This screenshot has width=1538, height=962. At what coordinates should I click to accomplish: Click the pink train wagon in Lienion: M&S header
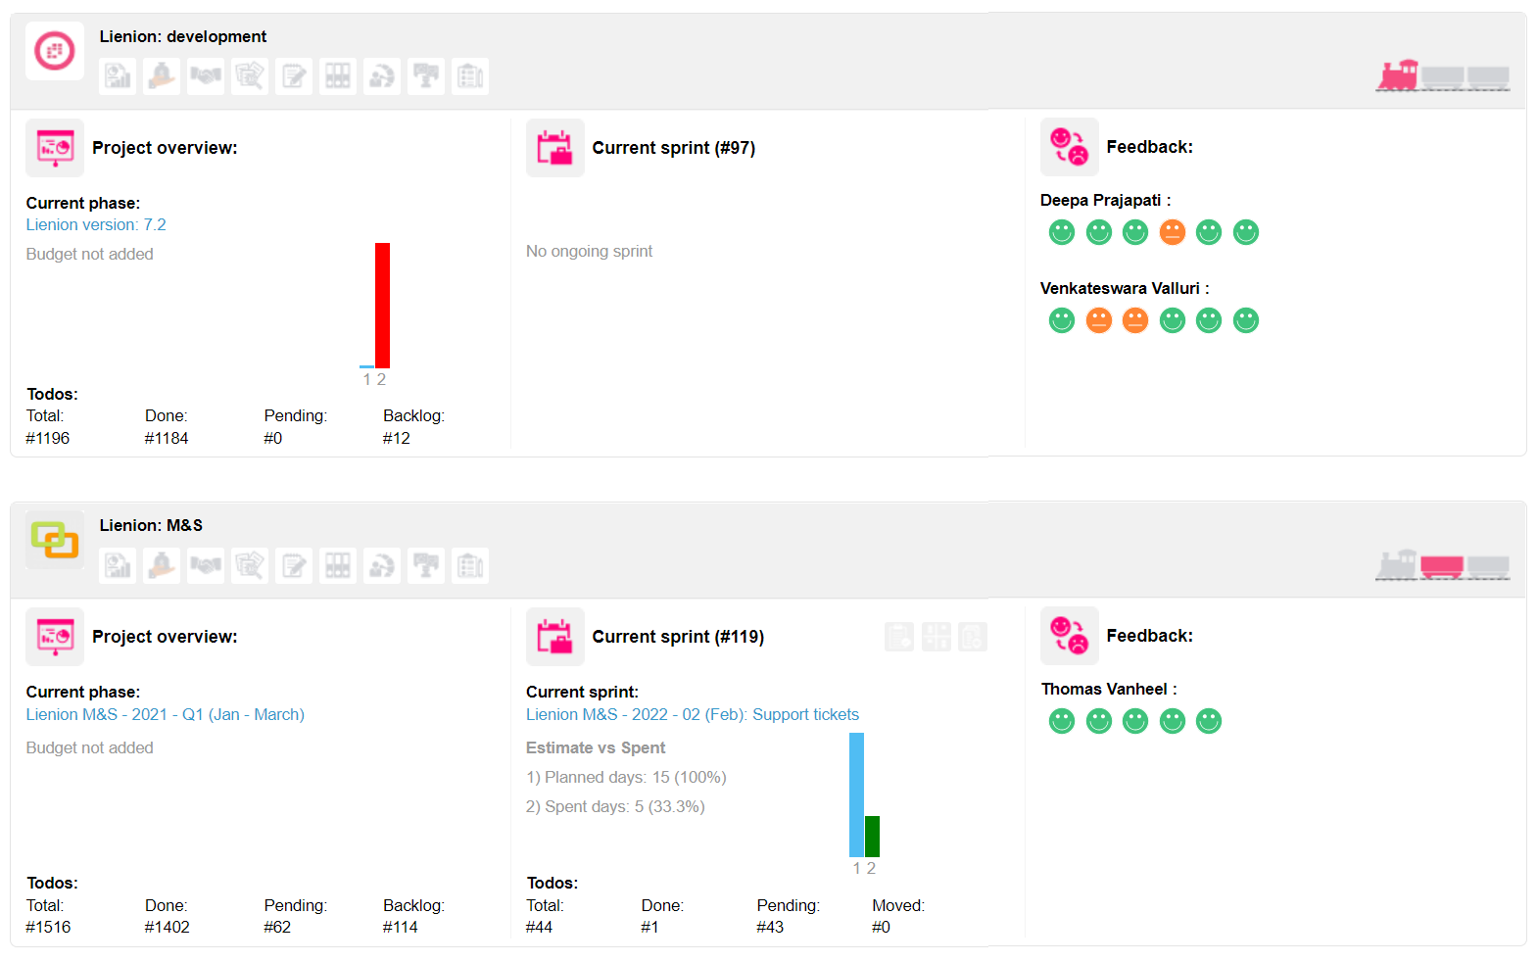1441,566
